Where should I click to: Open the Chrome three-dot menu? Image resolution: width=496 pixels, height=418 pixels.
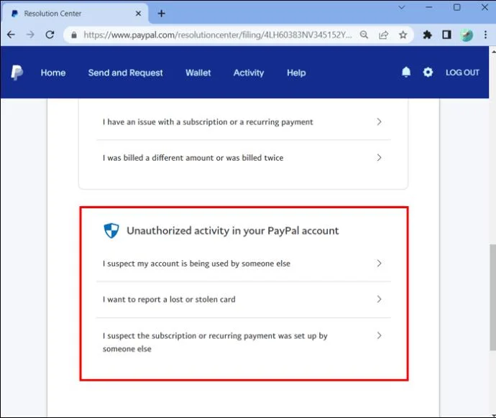click(x=485, y=34)
